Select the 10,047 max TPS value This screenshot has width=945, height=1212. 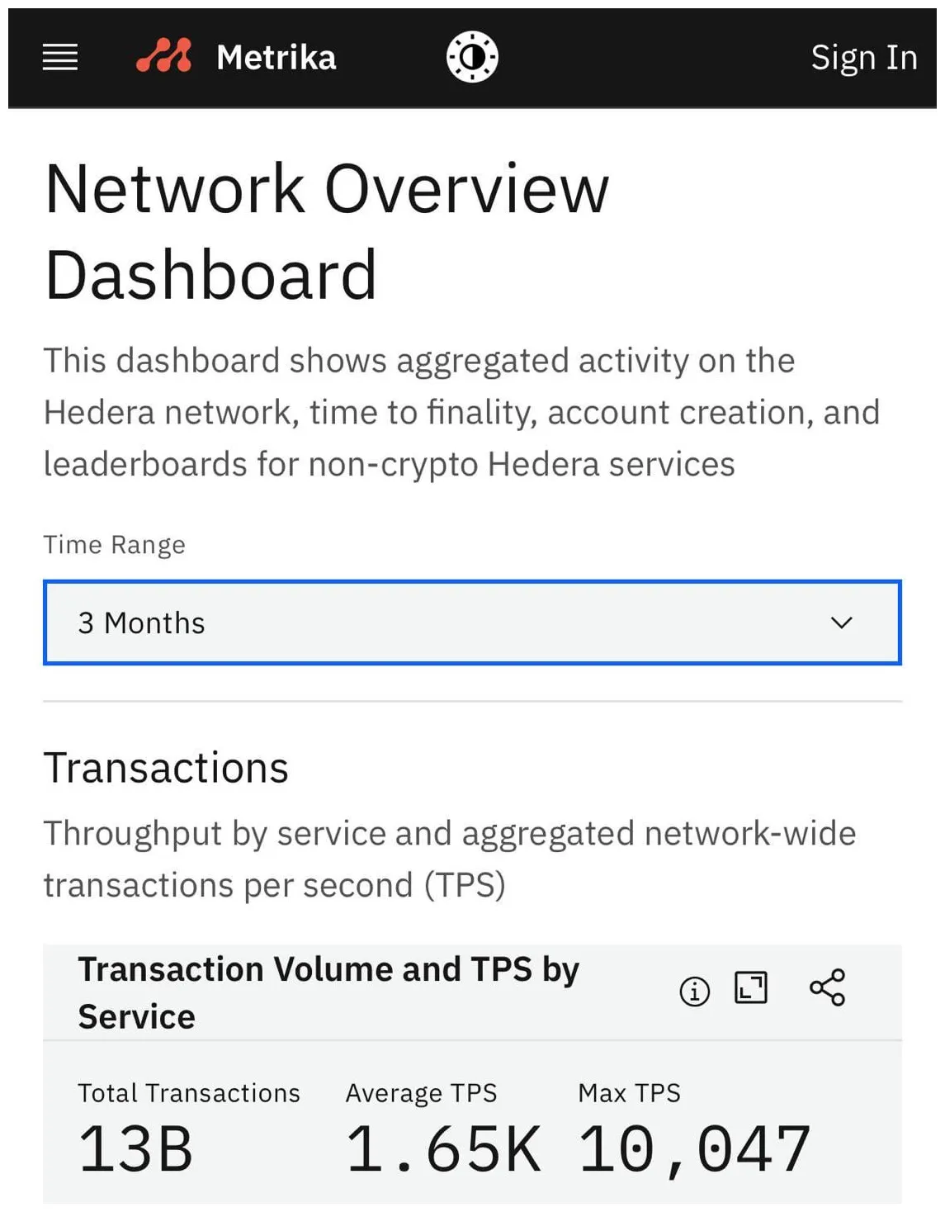[694, 1149]
